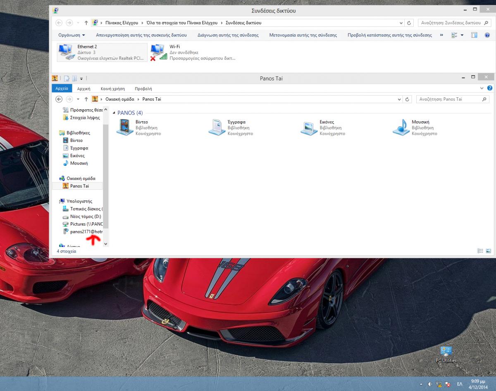Open recent locations dropdown in Panos Tai
The width and height of the screenshot is (496, 391).
(x=78, y=99)
